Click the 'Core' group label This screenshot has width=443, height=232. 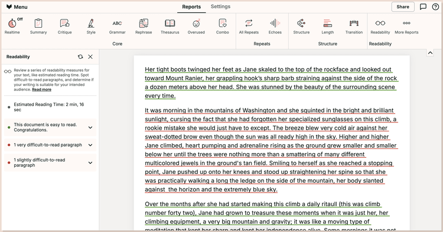coord(118,44)
